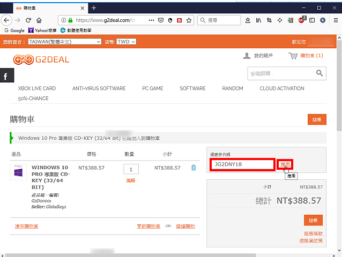
Task: Open the return and exchange policy link
Action: tap(311, 240)
